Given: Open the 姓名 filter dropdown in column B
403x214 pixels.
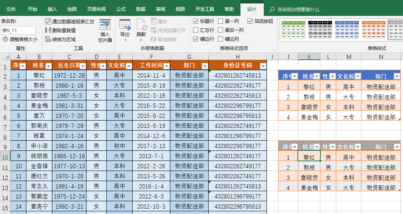Looking at the screenshot, I should (49, 66).
